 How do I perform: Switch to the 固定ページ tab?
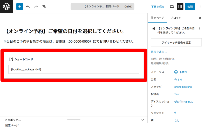158,18
